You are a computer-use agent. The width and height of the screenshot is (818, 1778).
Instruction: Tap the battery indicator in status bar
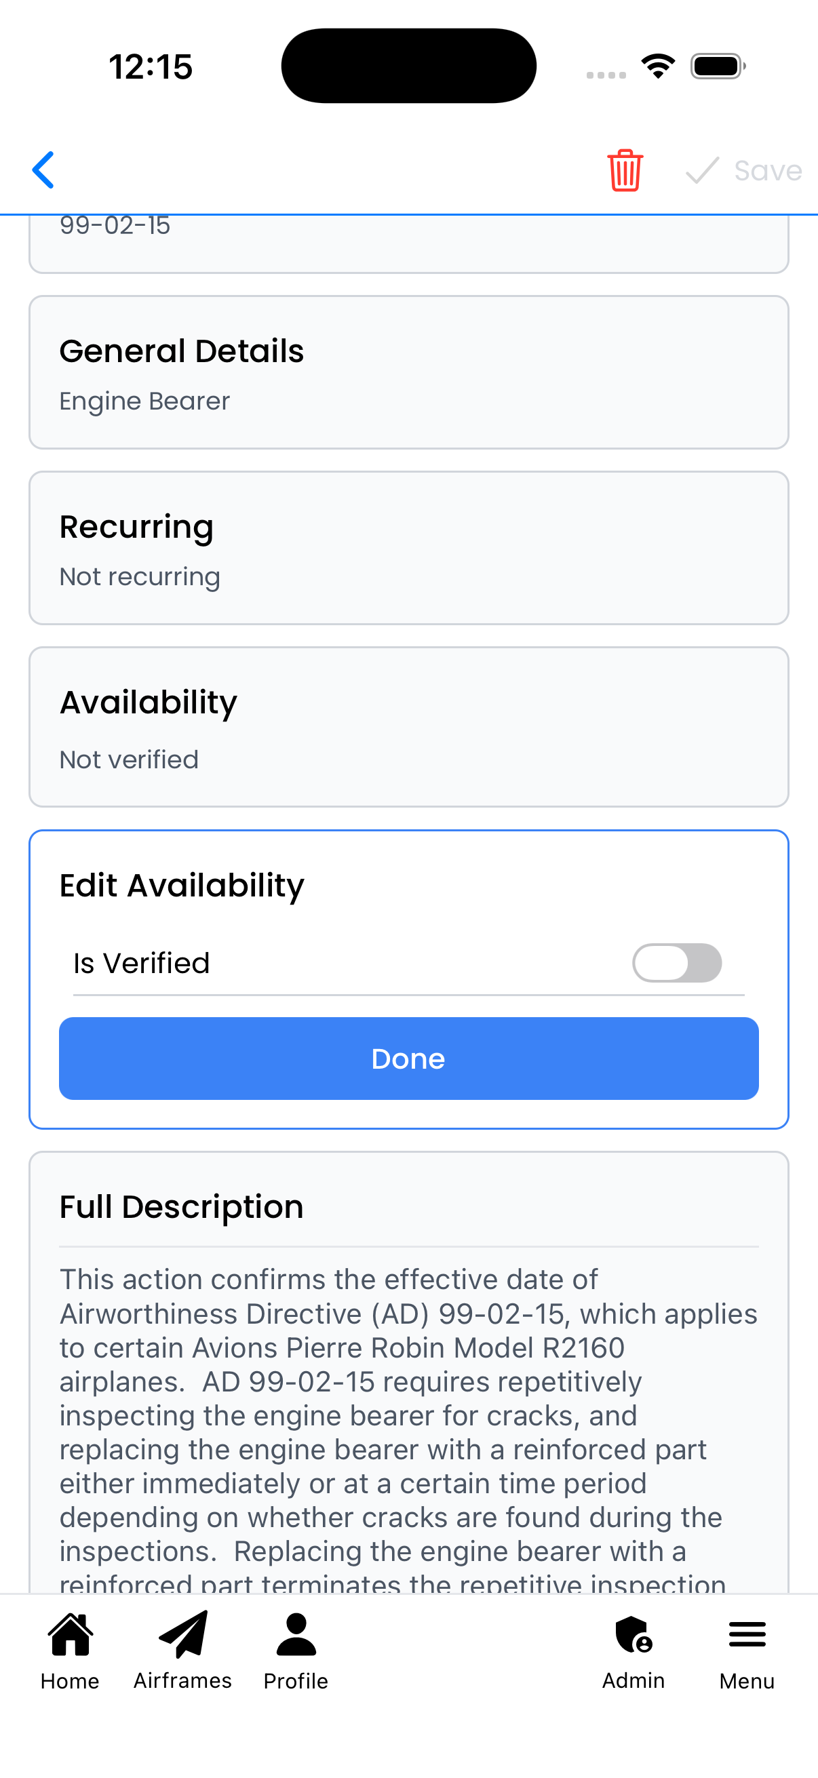coord(714,65)
